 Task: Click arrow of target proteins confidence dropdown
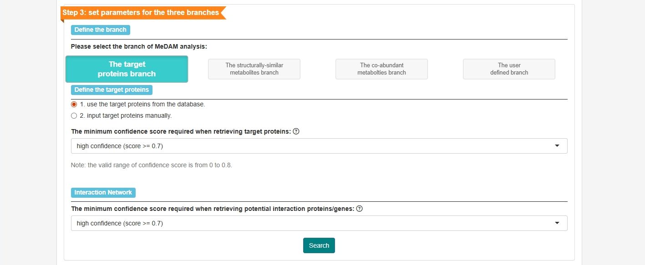pyautogui.click(x=557, y=146)
